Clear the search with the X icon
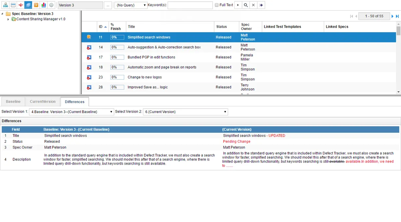This screenshot has width=401, height=222. point(253,5)
